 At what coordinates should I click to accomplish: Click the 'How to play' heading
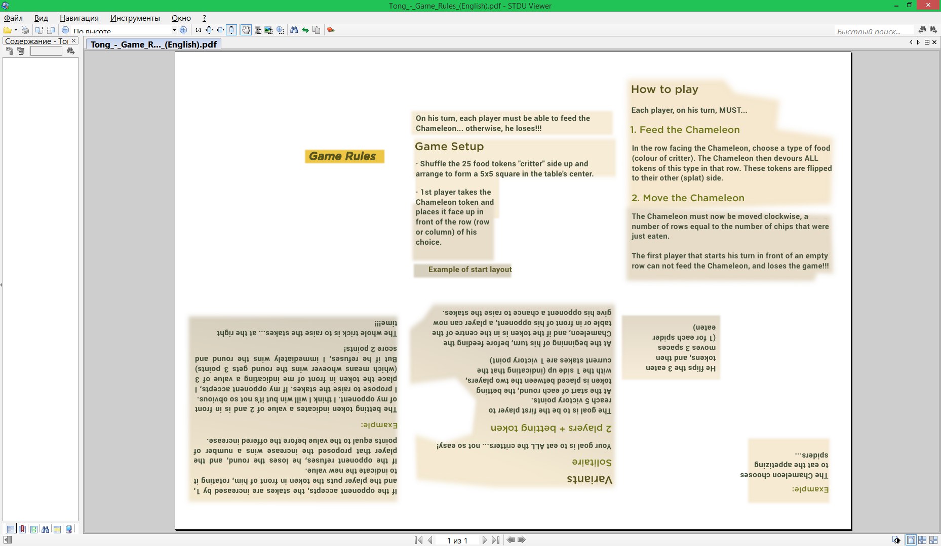664,89
